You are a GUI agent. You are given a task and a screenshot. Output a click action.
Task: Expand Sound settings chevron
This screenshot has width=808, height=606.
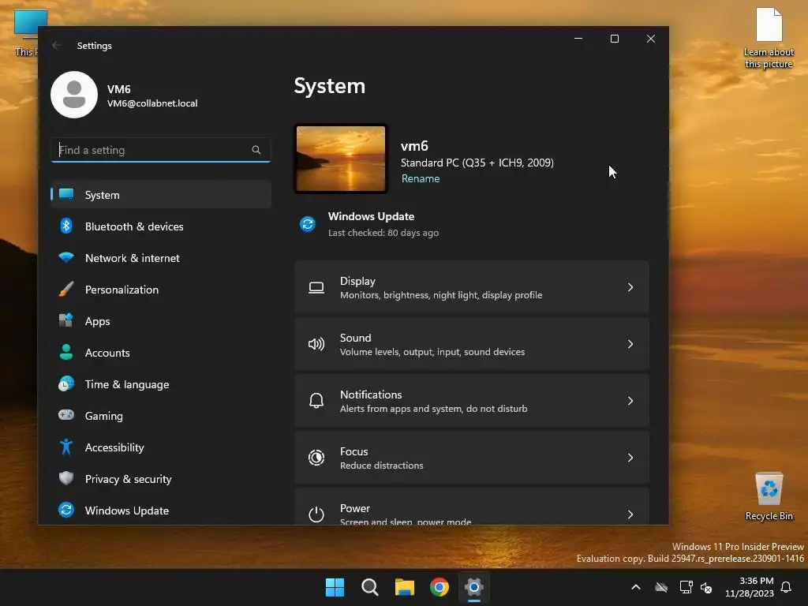[x=630, y=344]
